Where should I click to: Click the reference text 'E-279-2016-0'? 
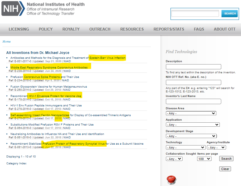point(23,109)
